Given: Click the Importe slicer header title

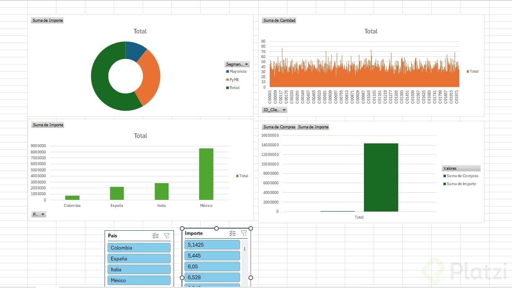Looking at the screenshot, I should pos(194,233).
